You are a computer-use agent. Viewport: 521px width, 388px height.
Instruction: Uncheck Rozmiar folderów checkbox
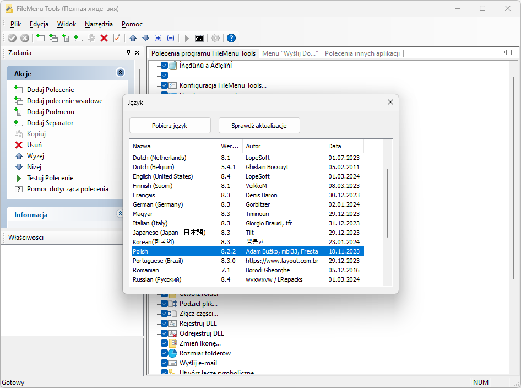(164, 353)
